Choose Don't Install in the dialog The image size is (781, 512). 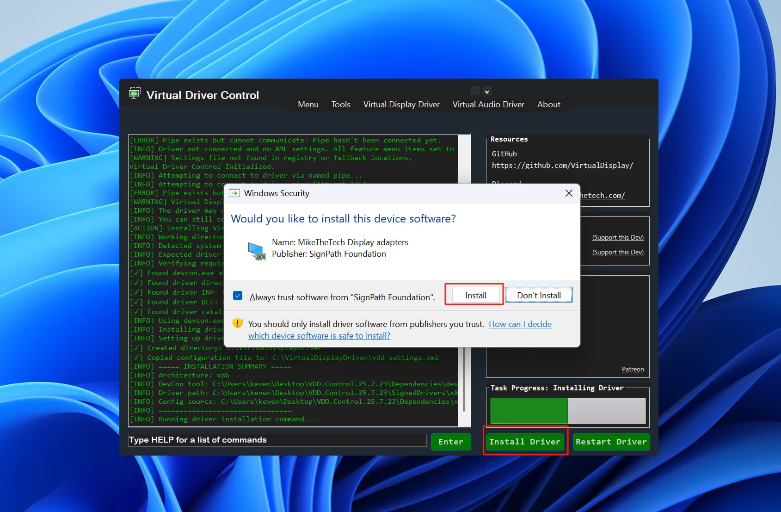click(539, 295)
